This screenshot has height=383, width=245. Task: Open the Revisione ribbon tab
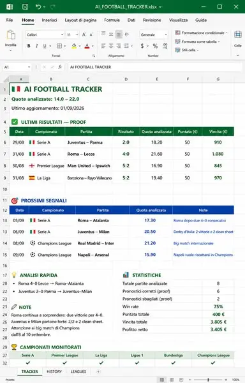point(152,20)
